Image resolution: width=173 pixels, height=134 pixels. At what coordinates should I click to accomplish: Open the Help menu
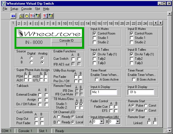tap(46, 9)
